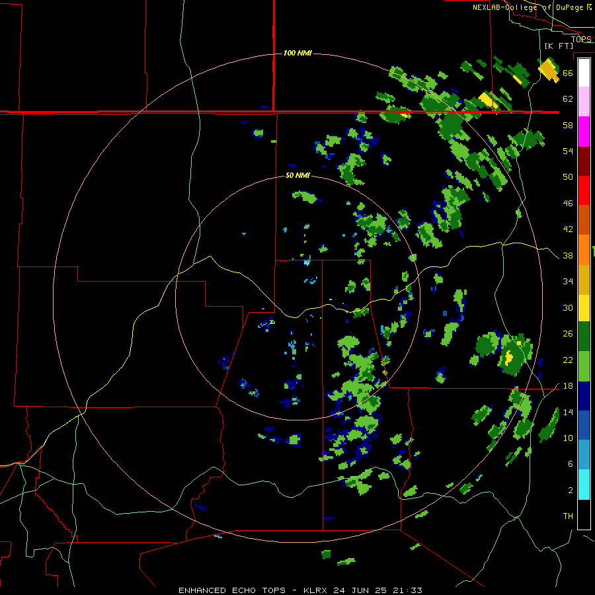This screenshot has width=595, height=595.
Task: Click the bright red legend swatch
Action: click(x=584, y=190)
